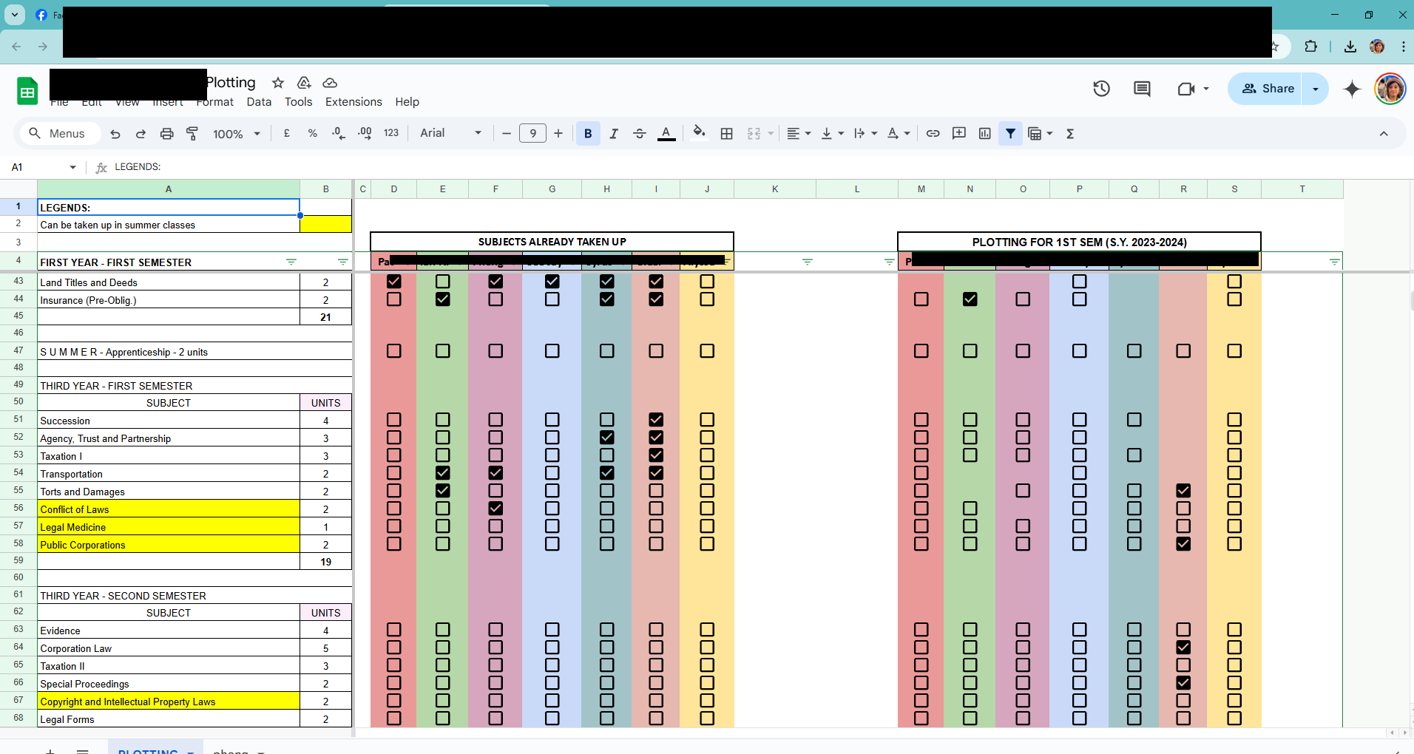
Task: Print the spreadsheet using the printer icon
Action: click(166, 134)
